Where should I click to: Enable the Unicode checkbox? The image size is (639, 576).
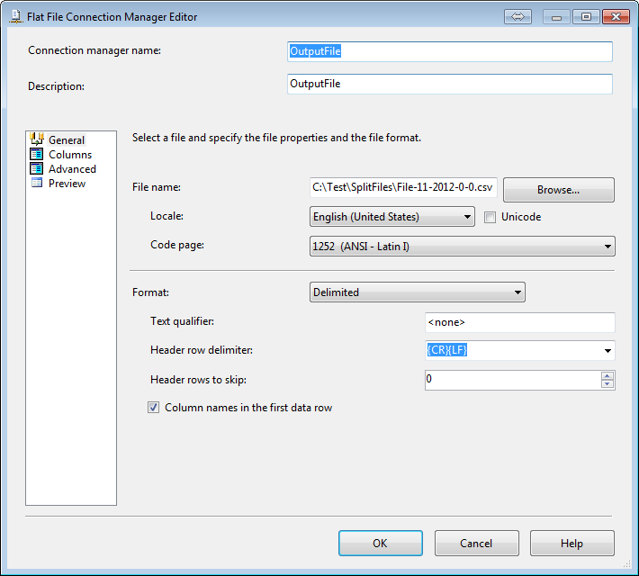(490, 217)
